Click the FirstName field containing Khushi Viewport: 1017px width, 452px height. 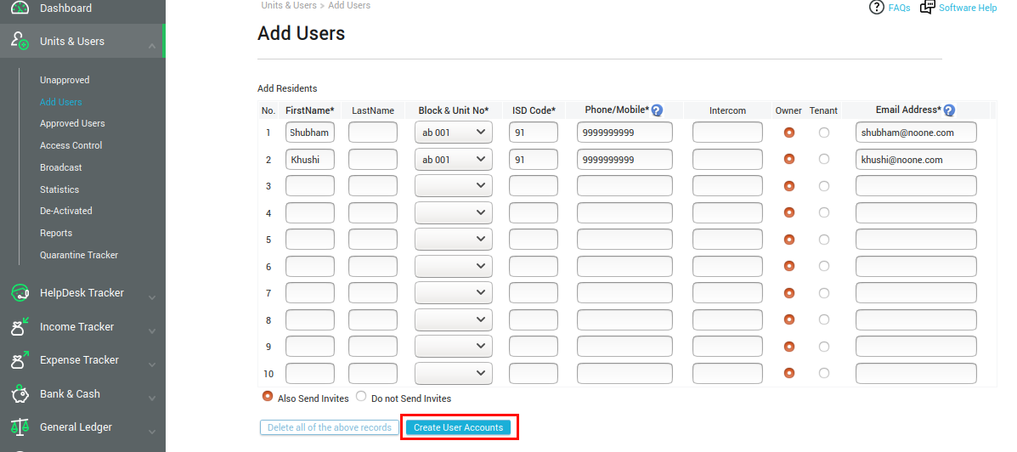(x=310, y=159)
